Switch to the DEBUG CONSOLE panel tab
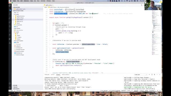 pos(65,75)
